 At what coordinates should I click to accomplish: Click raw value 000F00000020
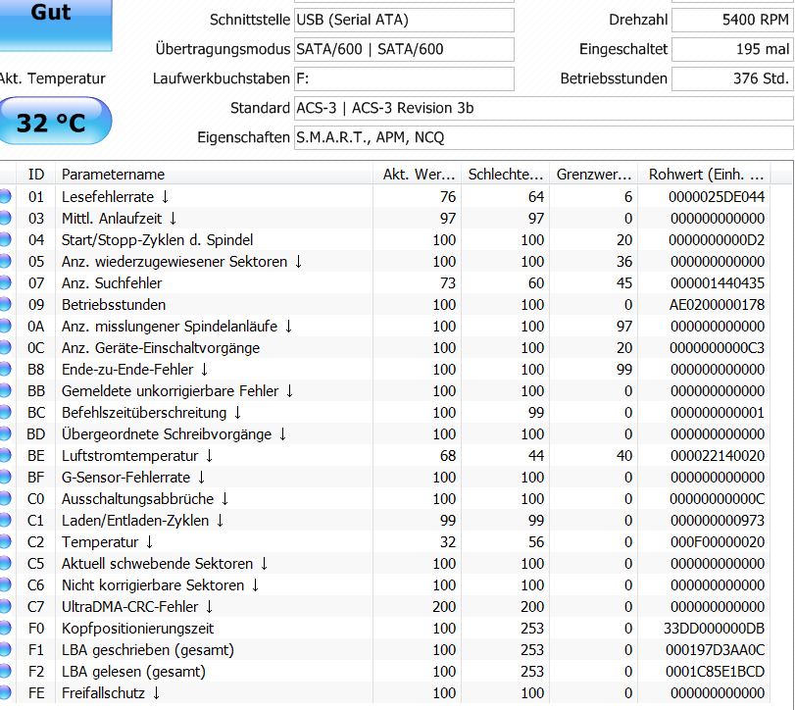click(x=718, y=542)
